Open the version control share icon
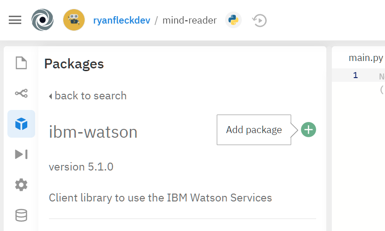Screen dimensions: 385x231 coord(21,93)
